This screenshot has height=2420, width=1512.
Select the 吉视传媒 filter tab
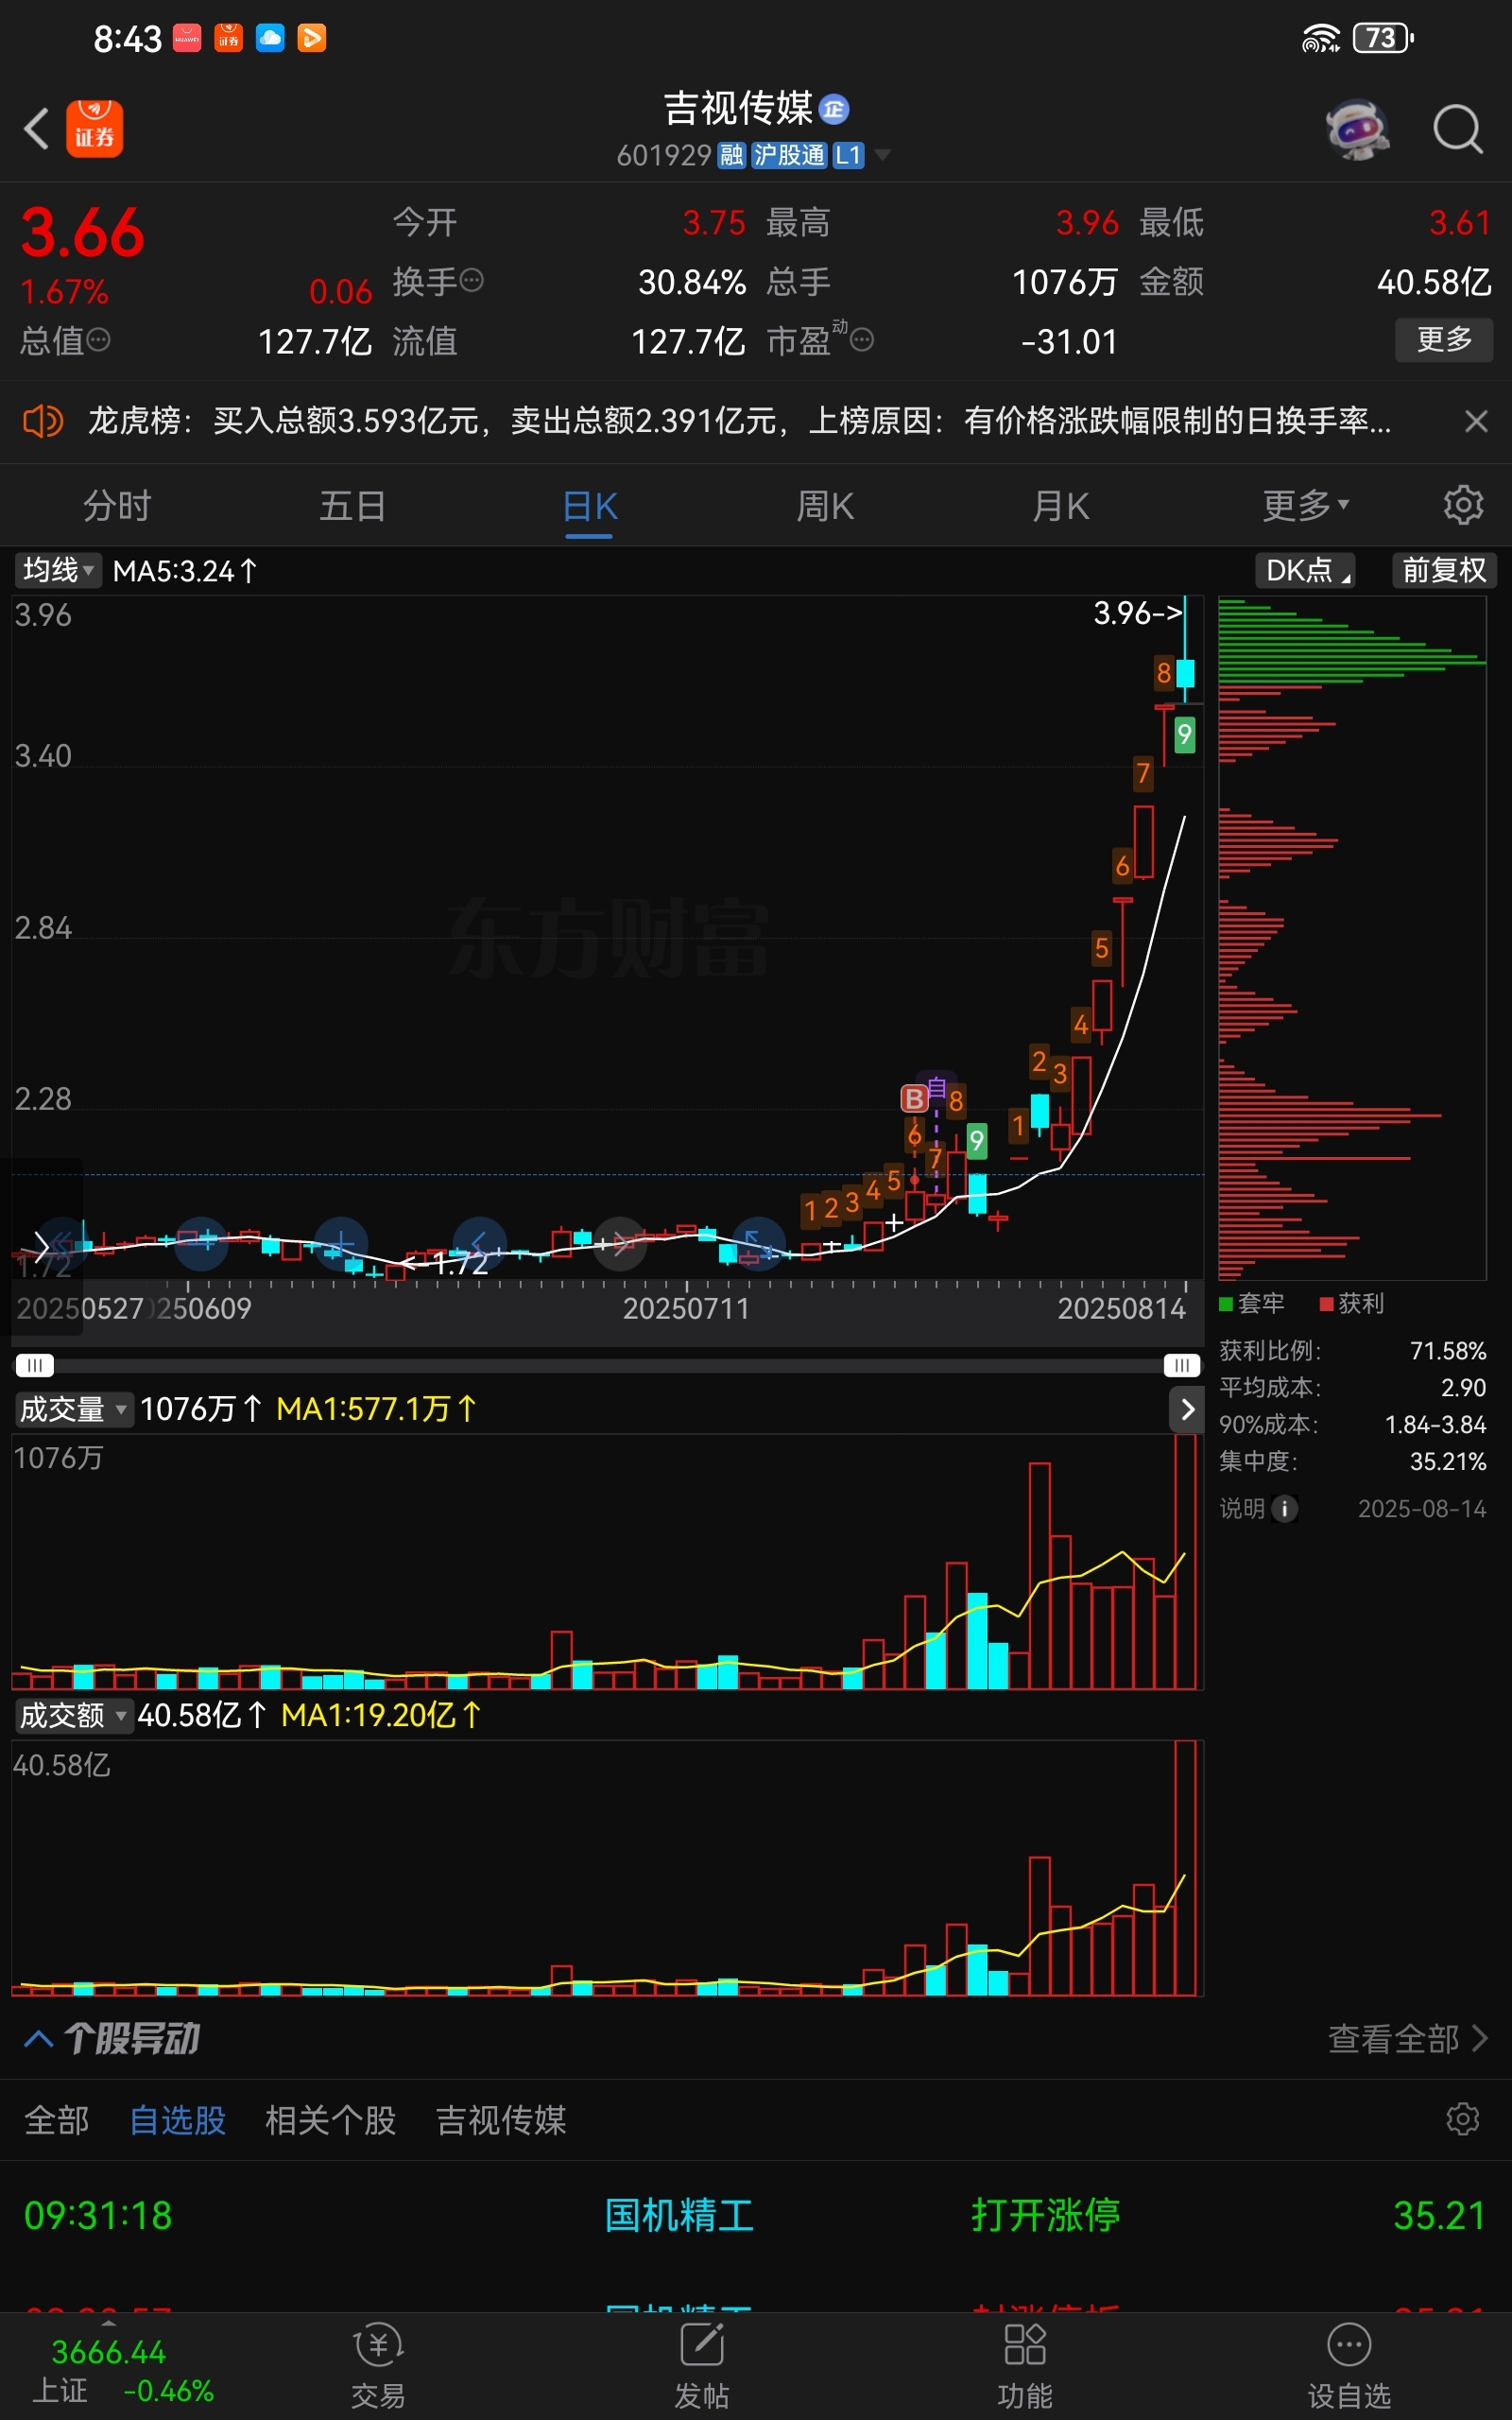click(501, 2120)
